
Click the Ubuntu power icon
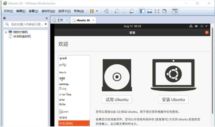202,26
